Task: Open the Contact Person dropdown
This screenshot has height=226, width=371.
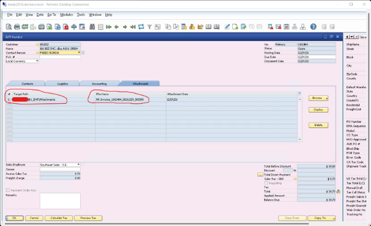Action: [x=79, y=52]
